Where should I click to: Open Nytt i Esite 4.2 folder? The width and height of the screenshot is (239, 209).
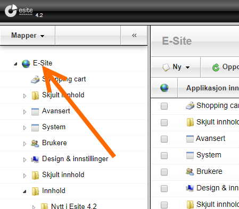(x=74, y=206)
